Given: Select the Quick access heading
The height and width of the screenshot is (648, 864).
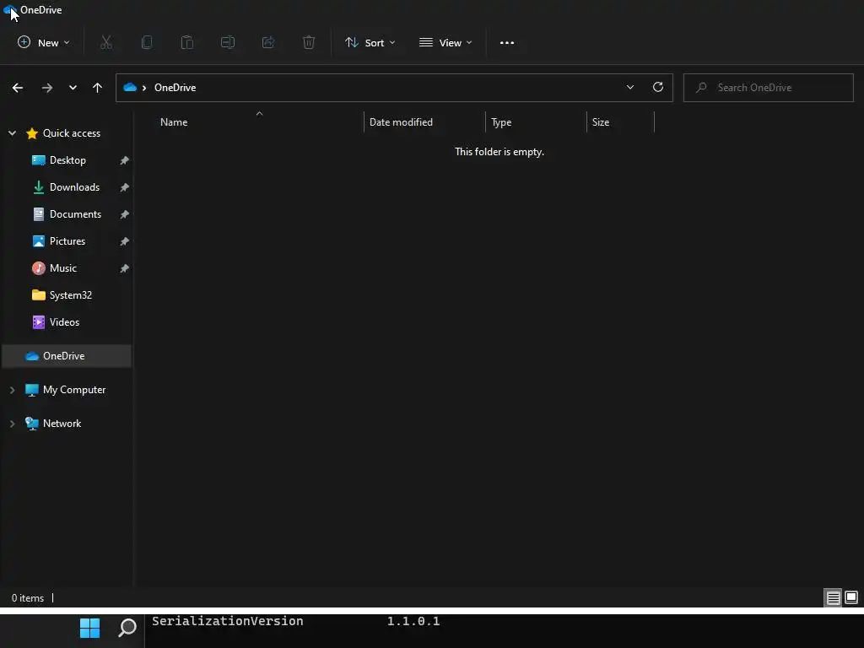Looking at the screenshot, I should [x=72, y=132].
